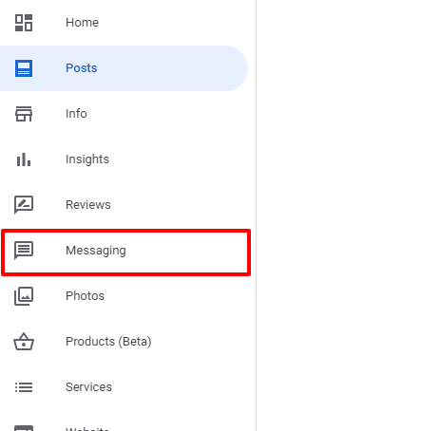
Task: View the Reviews label
Action: (88, 205)
